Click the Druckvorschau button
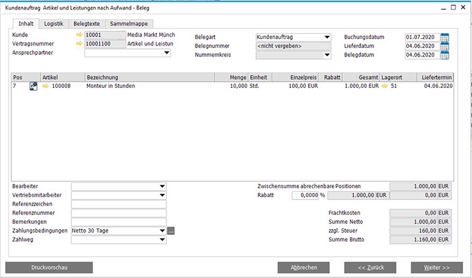Image resolution: width=472 pixels, height=278 pixels. [x=50, y=267]
